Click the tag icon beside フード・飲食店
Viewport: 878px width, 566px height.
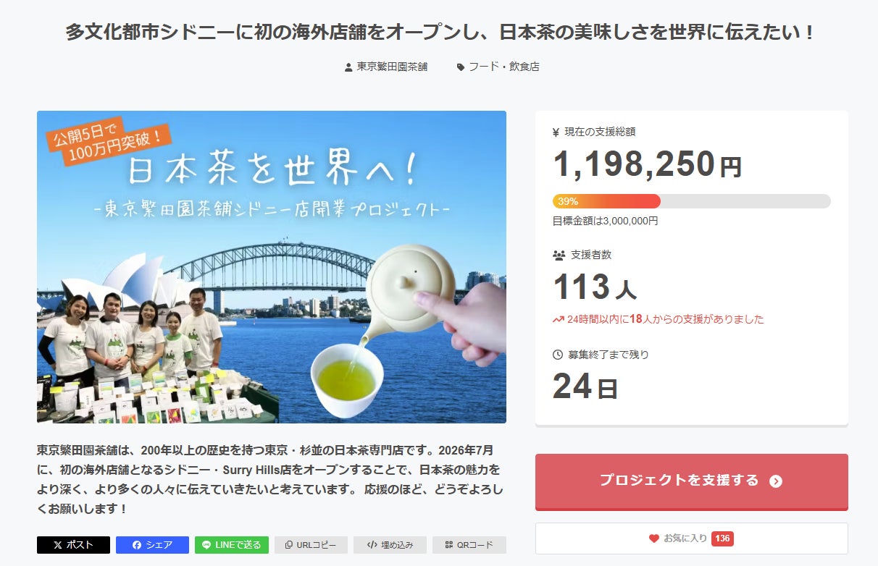461,67
